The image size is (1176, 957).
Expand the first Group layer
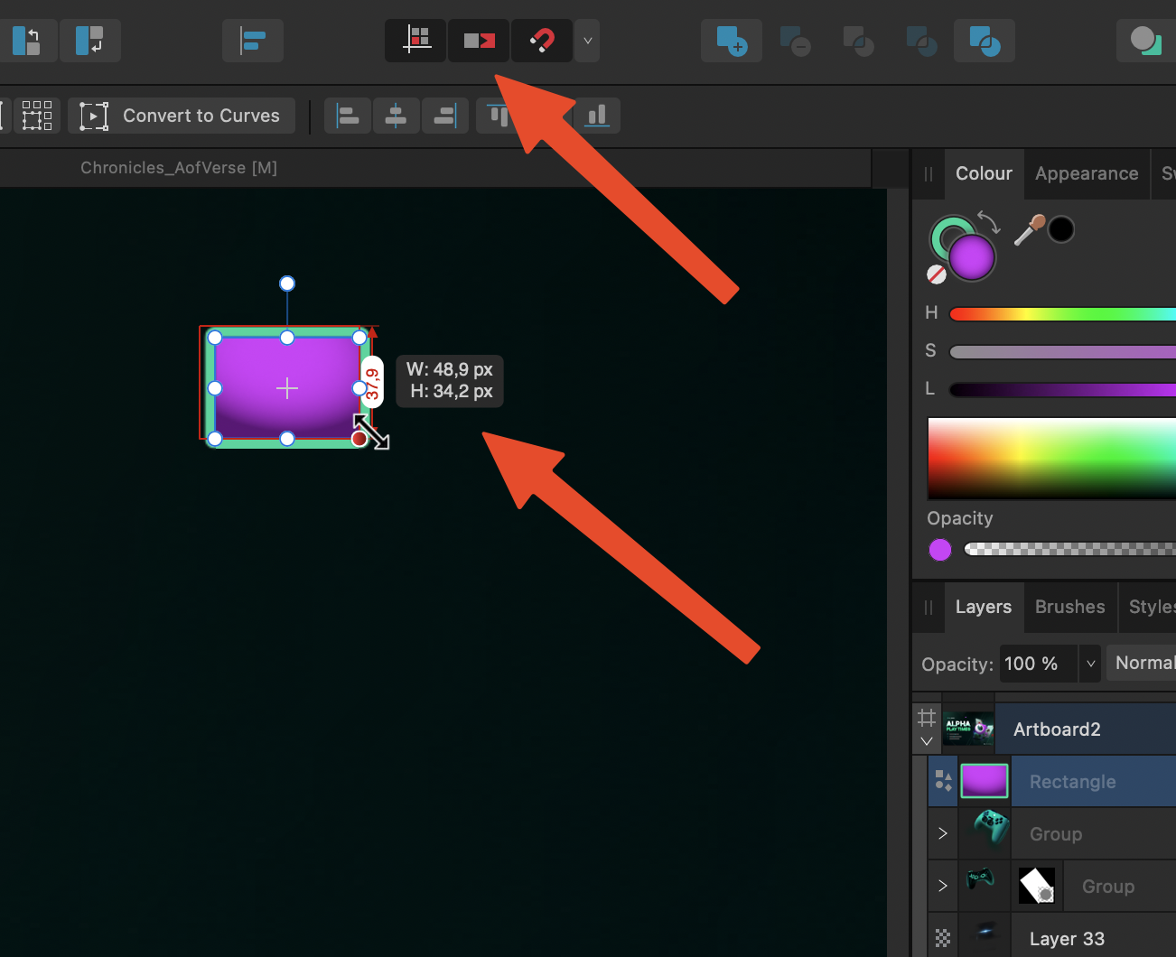942,833
